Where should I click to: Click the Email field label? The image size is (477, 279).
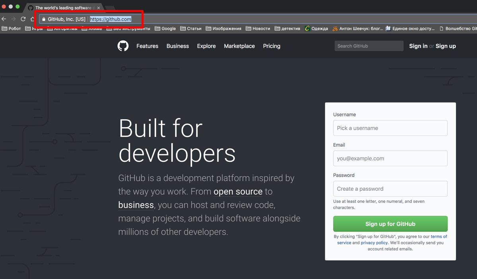click(339, 145)
